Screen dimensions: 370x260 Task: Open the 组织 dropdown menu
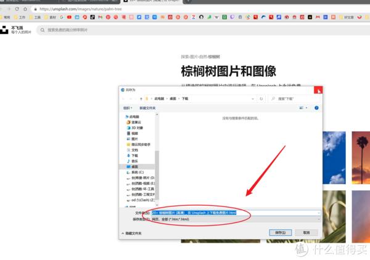click(x=128, y=108)
